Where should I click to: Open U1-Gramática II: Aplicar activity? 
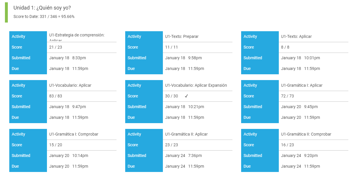click(186, 134)
